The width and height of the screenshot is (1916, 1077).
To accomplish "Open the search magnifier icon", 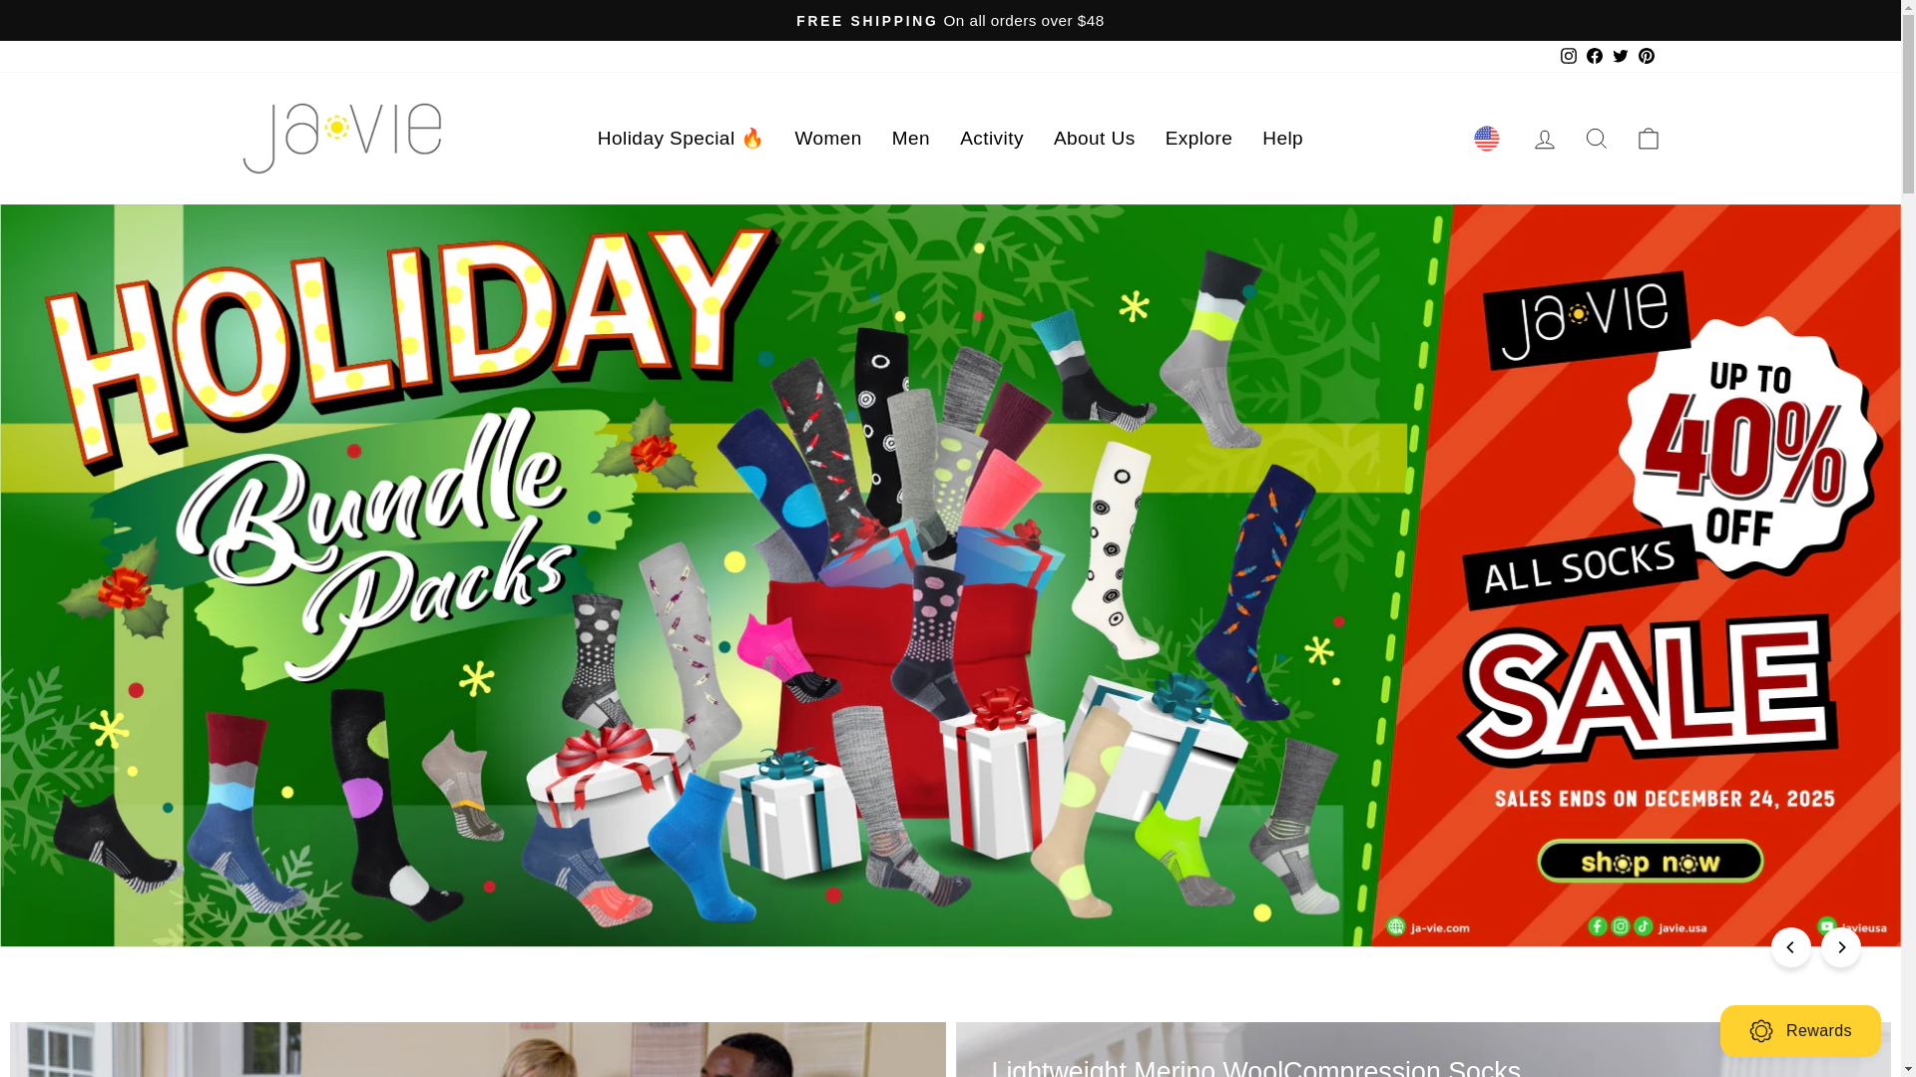I will [x=1596, y=139].
